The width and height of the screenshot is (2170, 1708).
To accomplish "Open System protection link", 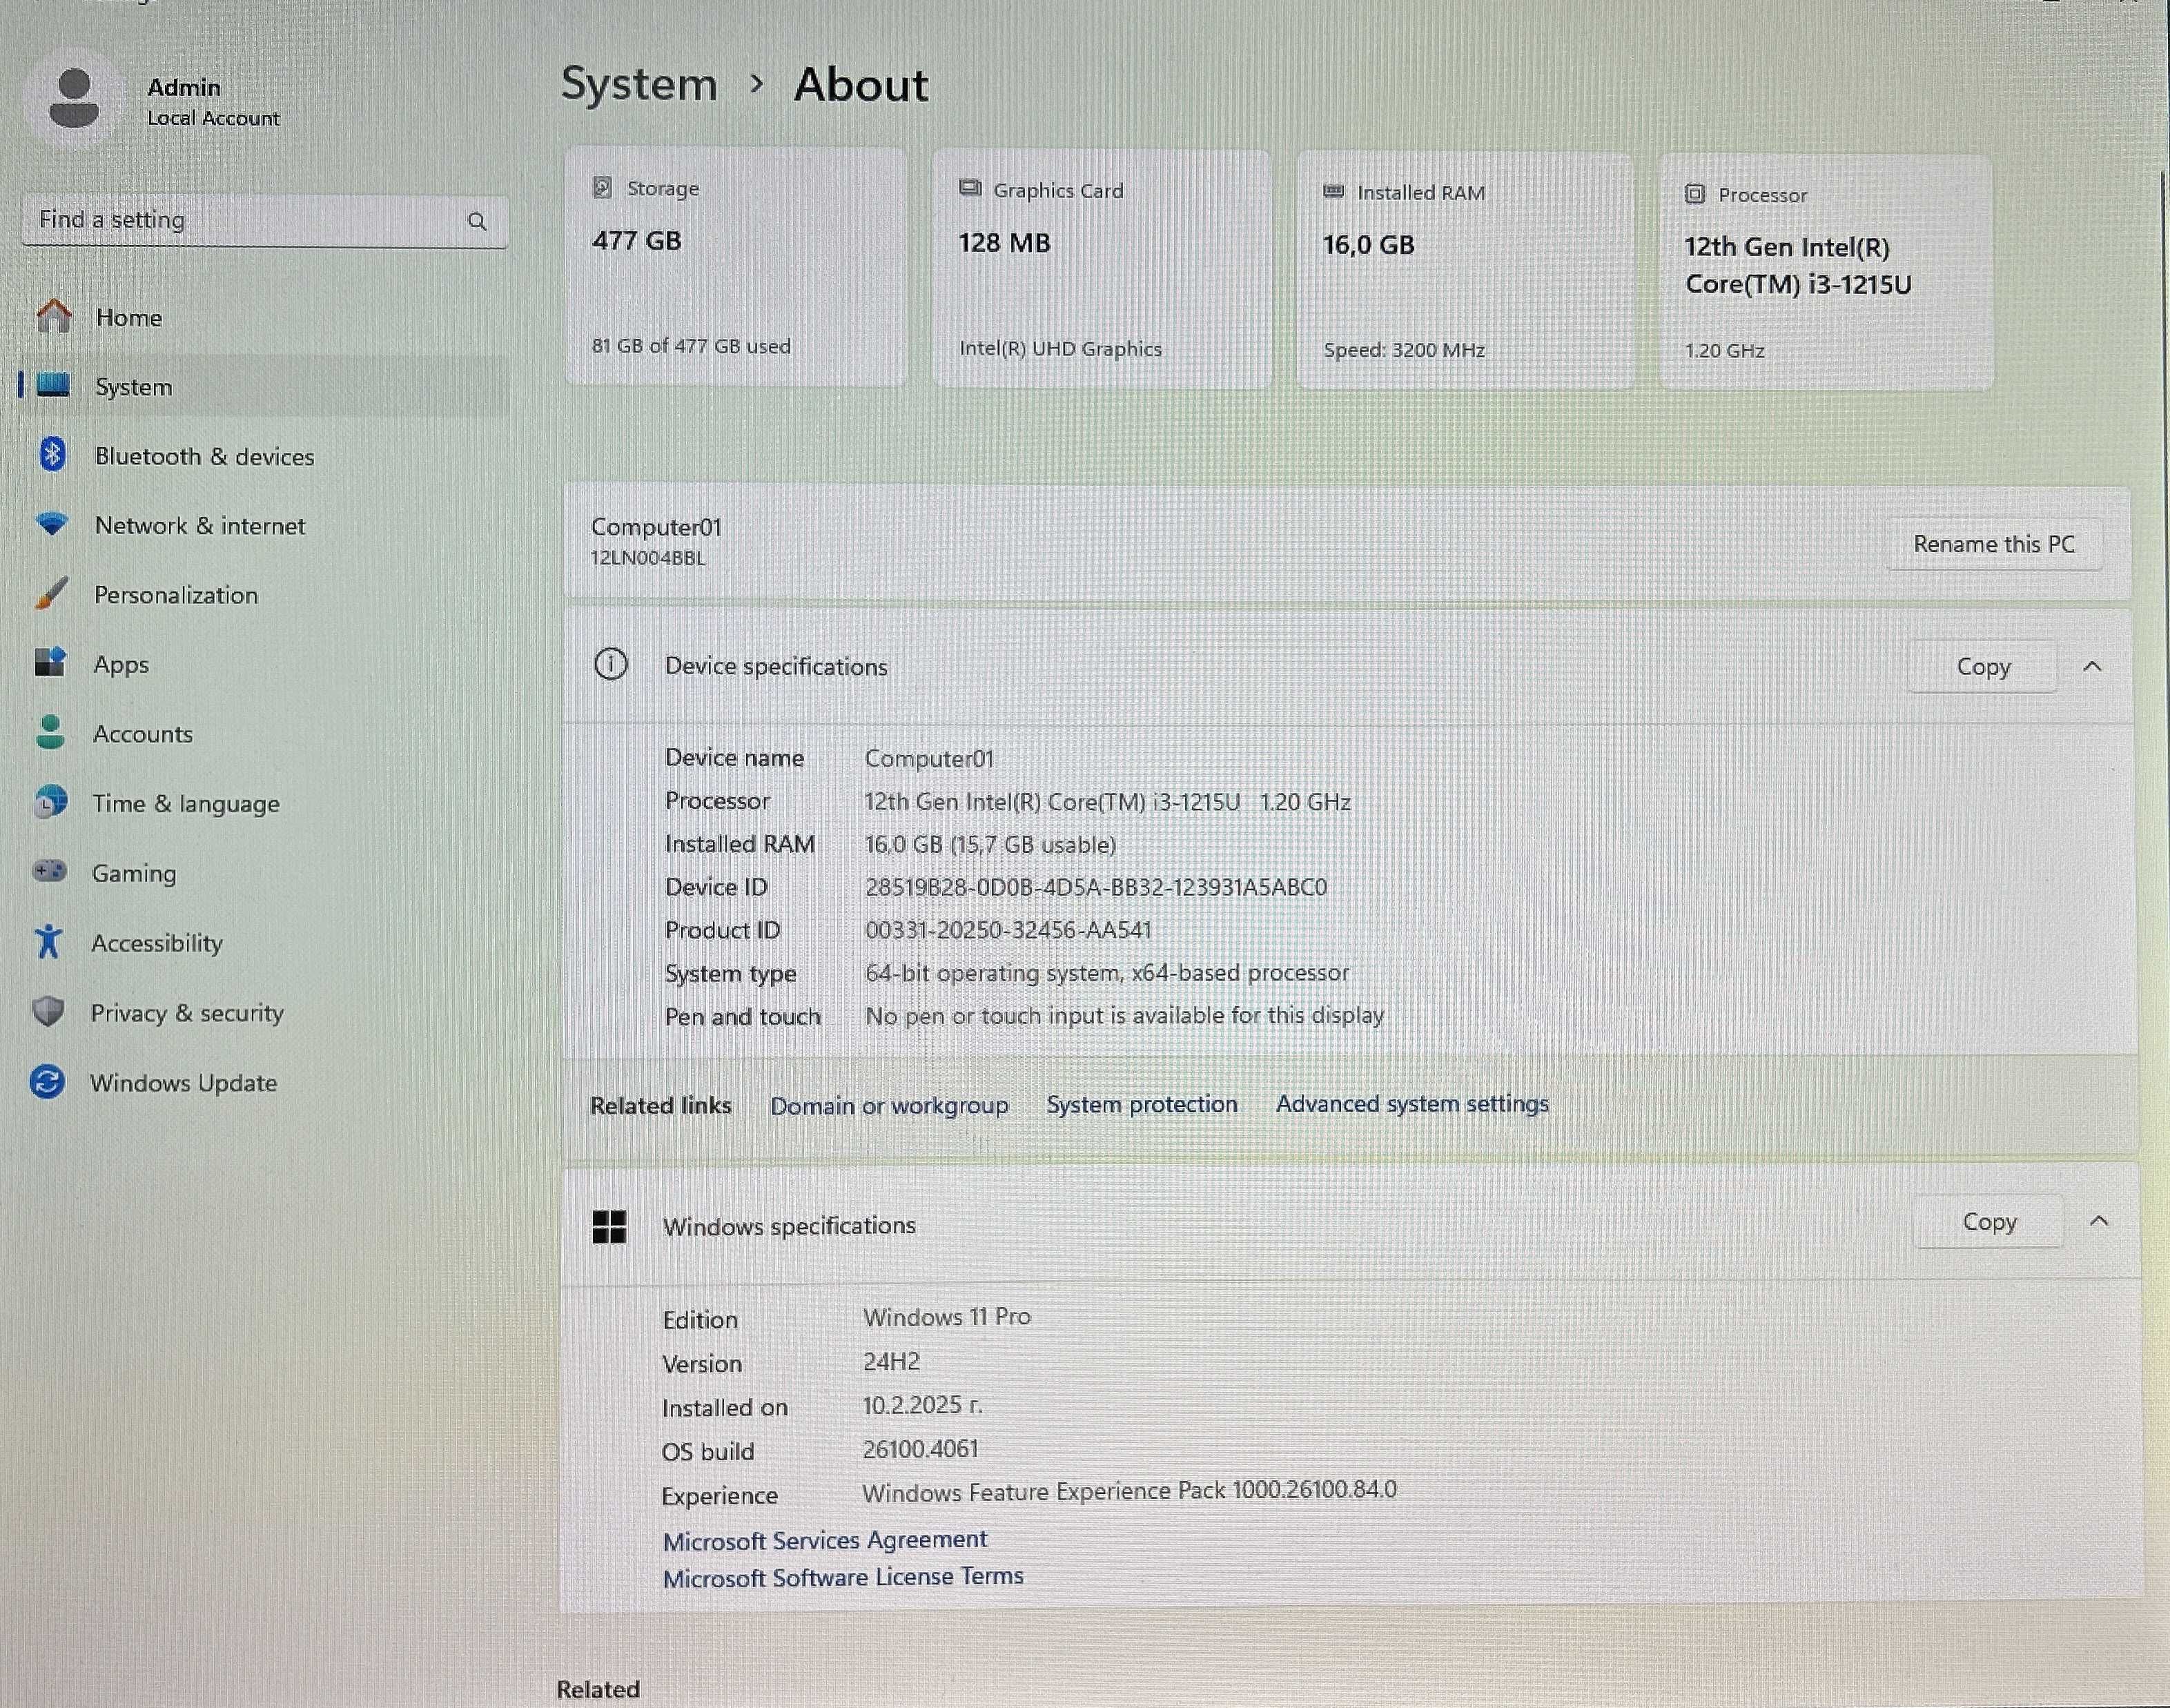I will click(1142, 1104).
